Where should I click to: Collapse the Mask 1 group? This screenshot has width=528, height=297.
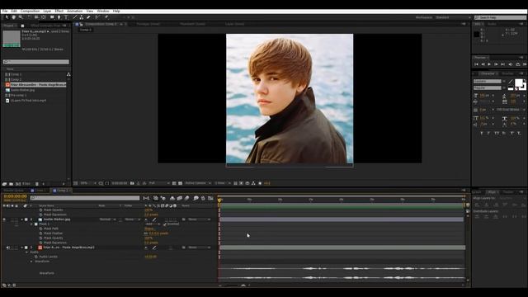[31, 224]
